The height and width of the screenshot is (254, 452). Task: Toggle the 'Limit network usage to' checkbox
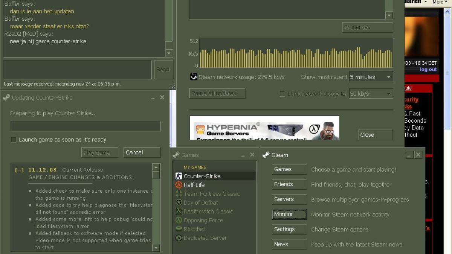282,94
